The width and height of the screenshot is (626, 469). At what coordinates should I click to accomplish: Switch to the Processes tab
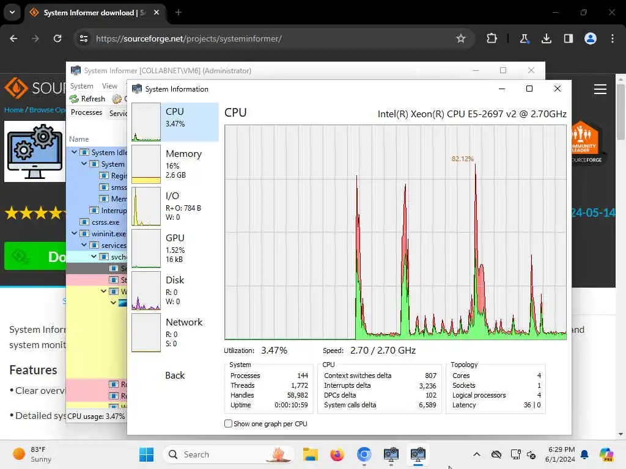(86, 112)
